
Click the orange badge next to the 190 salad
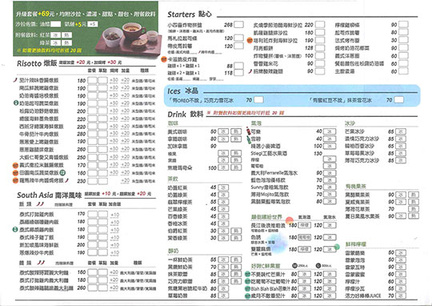250,41
